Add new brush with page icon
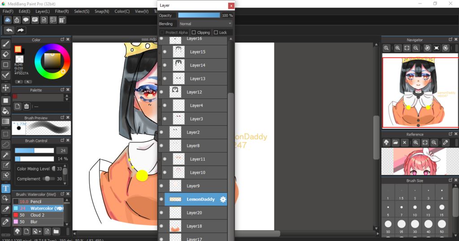Screen dimensions: 459x241 point(26,231)
